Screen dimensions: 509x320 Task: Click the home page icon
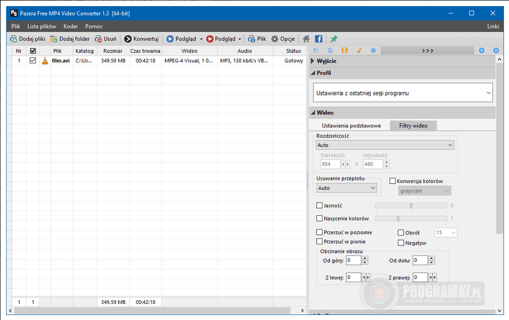(306, 39)
